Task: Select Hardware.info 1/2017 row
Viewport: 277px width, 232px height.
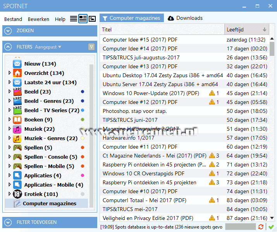Action: (x=184, y=138)
